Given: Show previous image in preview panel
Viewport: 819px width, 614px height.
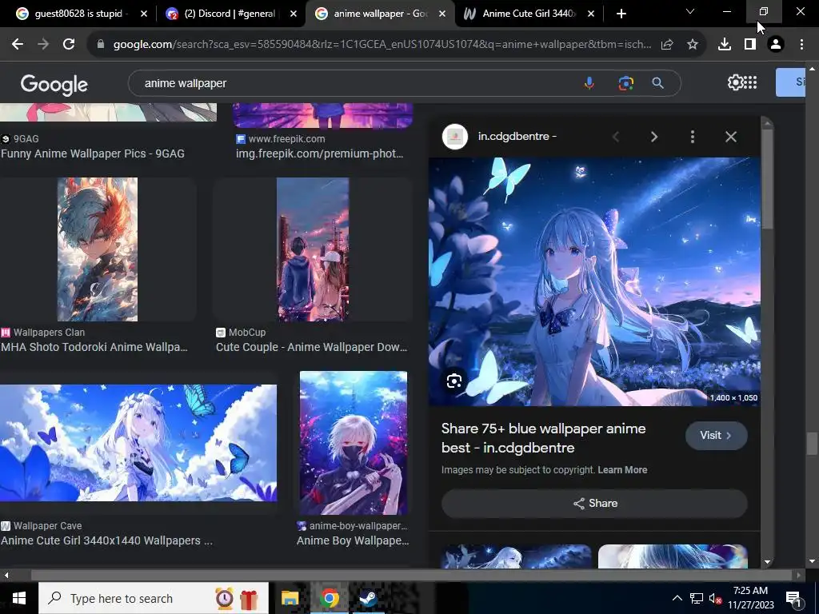Looking at the screenshot, I should pos(616,137).
